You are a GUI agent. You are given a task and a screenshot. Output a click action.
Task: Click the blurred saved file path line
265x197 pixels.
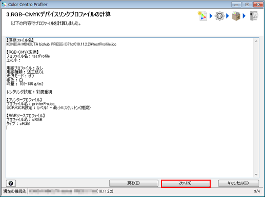(61, 45)
